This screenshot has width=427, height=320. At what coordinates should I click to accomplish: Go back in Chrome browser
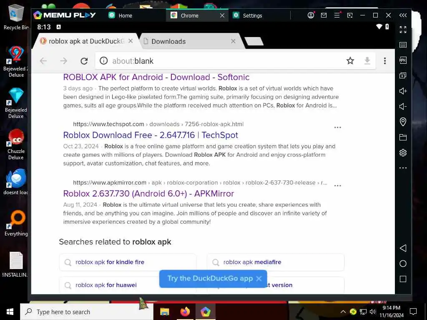[43, 61]
